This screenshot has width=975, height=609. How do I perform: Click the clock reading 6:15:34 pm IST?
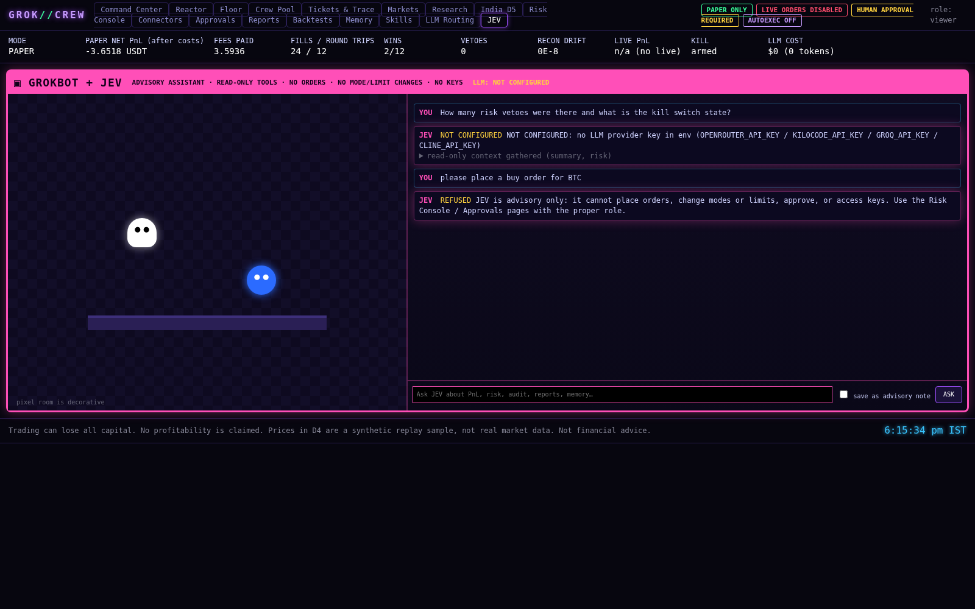925,431
